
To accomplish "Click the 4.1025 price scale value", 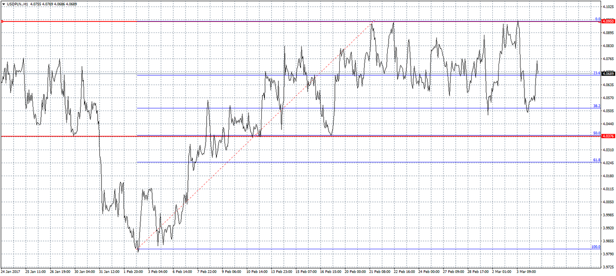I will coord(609,6).
